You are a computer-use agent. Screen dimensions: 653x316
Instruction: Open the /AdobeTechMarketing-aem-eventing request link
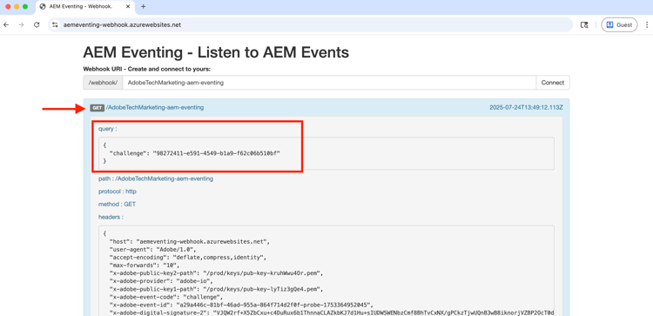pos(155,107)
